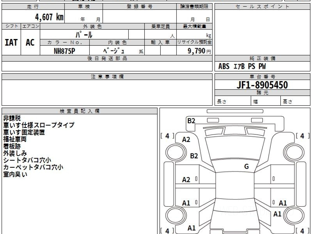This screenshot has height=234, width=312.
Task: Click the 譲渡書類期限 header
Action: pyautogui.click(x=194, y=7)
